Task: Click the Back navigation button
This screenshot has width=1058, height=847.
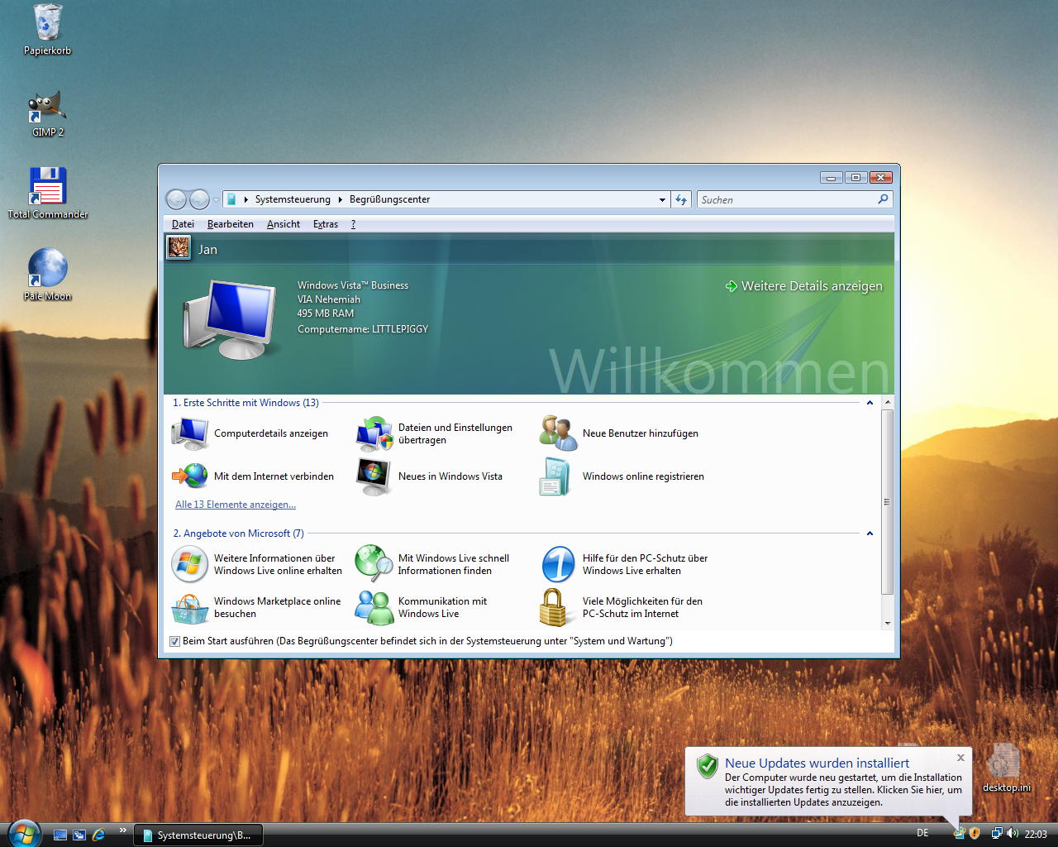Action: 176,199
